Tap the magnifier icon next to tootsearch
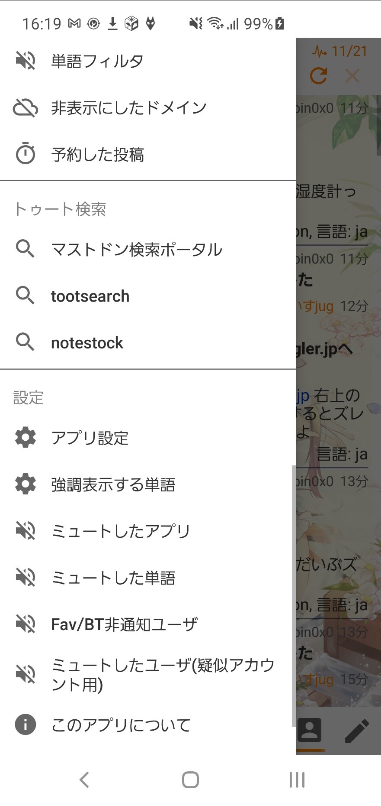 coord(25,296)
